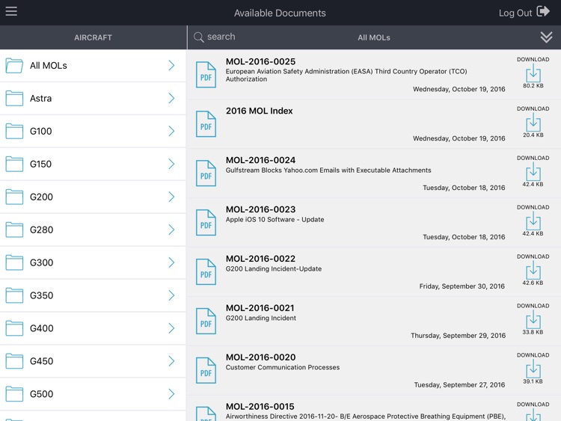Click the search magnifier icon
This screenshot has width=561, height=421.
tap(198, 37)
